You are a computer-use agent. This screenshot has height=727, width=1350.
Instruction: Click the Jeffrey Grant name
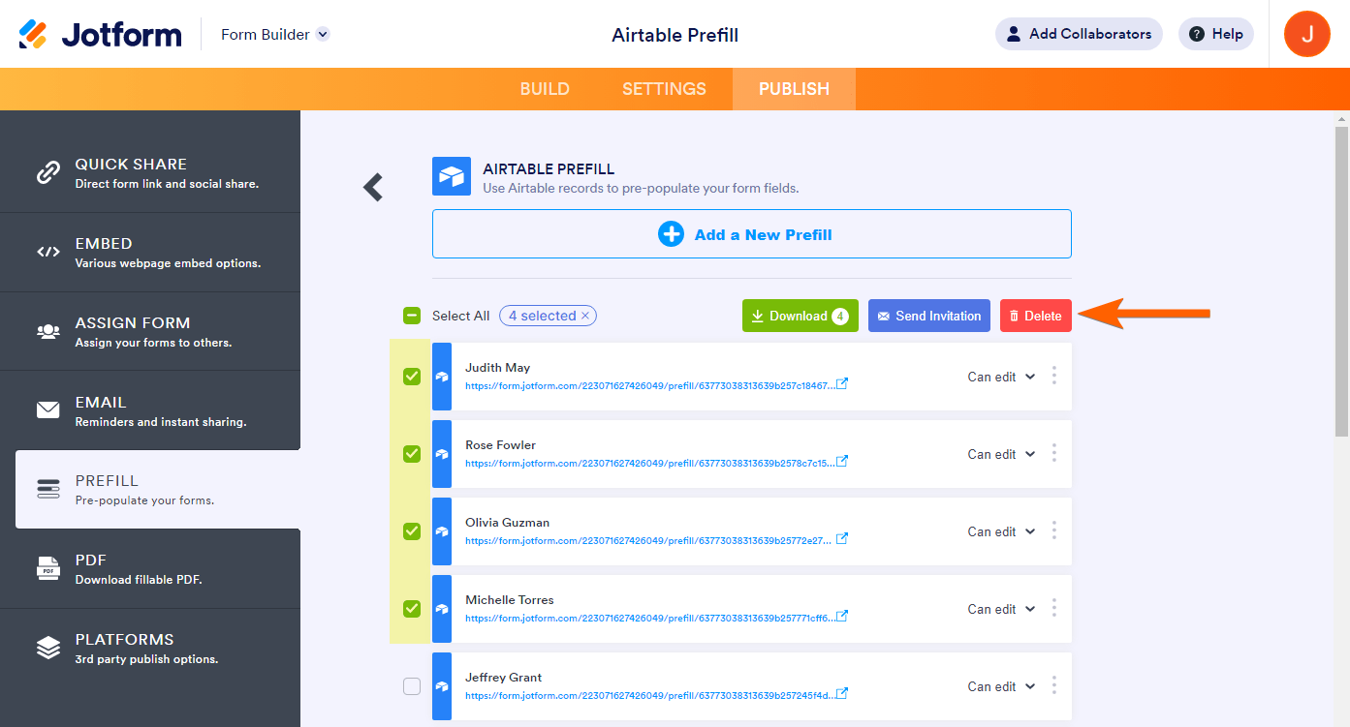(504, 678)
